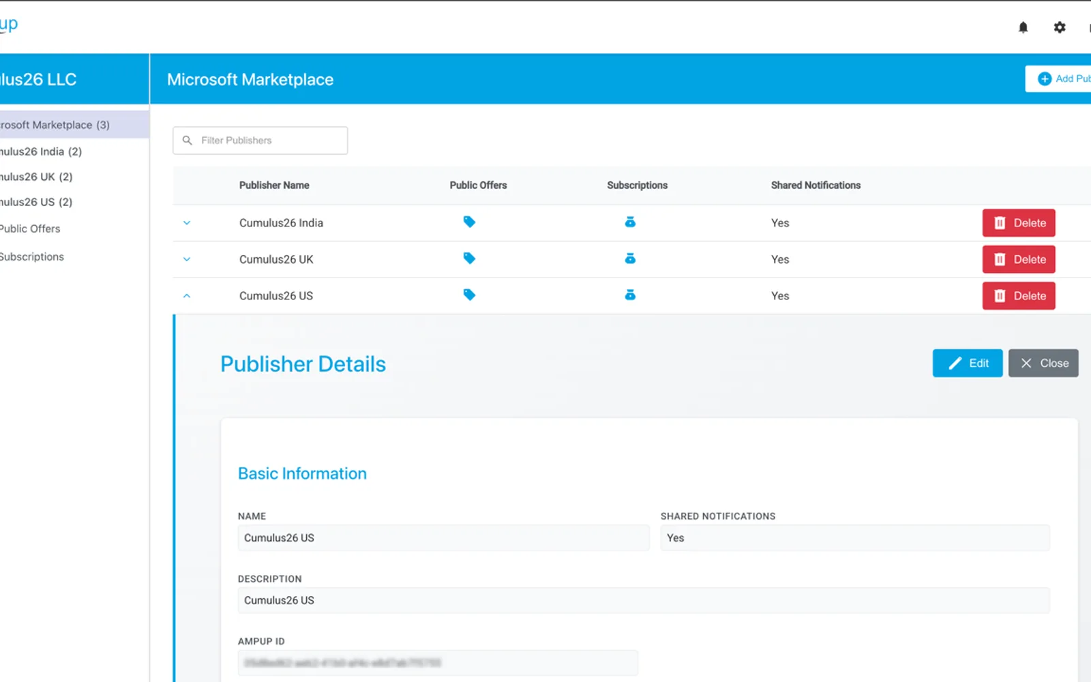Click Public Offers tag icon for Cumulus26 US

coord(469,295)
